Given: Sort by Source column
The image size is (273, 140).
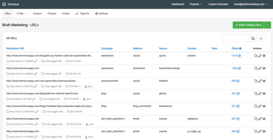Looking at the screenshot, I should coord(163,48).
